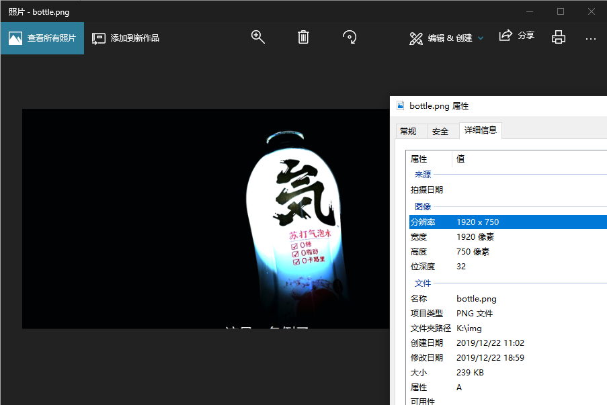Select the Details (详细信息) tab
The image size is (607, 405).
pos(481,130)
